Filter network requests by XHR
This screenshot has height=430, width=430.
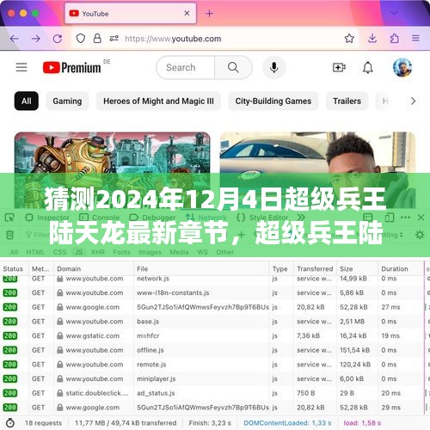[98, 252]
